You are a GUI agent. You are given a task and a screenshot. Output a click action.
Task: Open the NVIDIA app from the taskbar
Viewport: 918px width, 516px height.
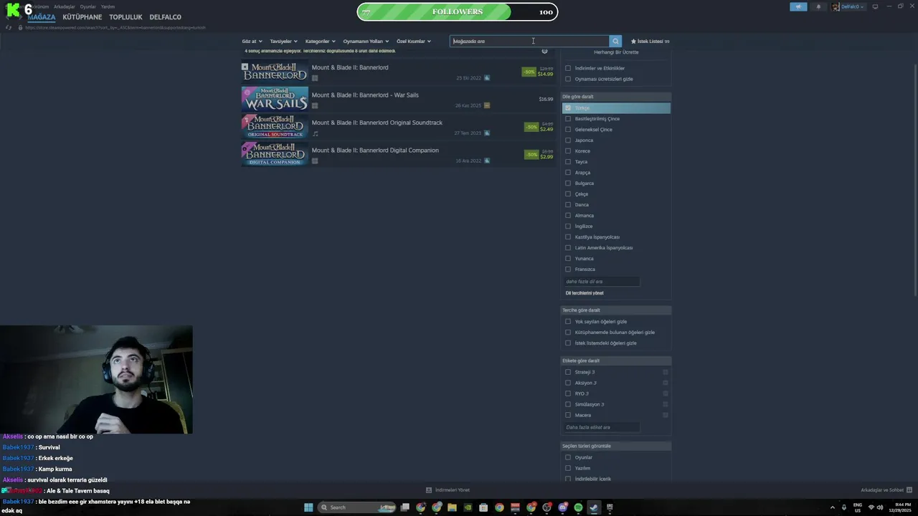468,507
